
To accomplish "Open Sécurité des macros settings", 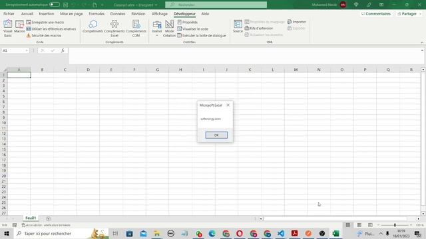I will (x=44, y=35).
